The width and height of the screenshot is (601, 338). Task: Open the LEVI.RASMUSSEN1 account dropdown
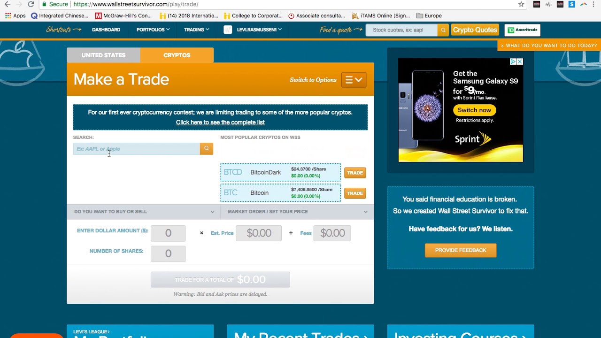pos(259,30)
